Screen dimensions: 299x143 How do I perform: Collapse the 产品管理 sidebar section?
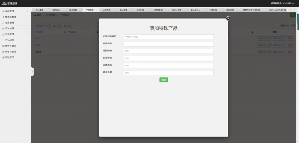(x=15, y=34)
